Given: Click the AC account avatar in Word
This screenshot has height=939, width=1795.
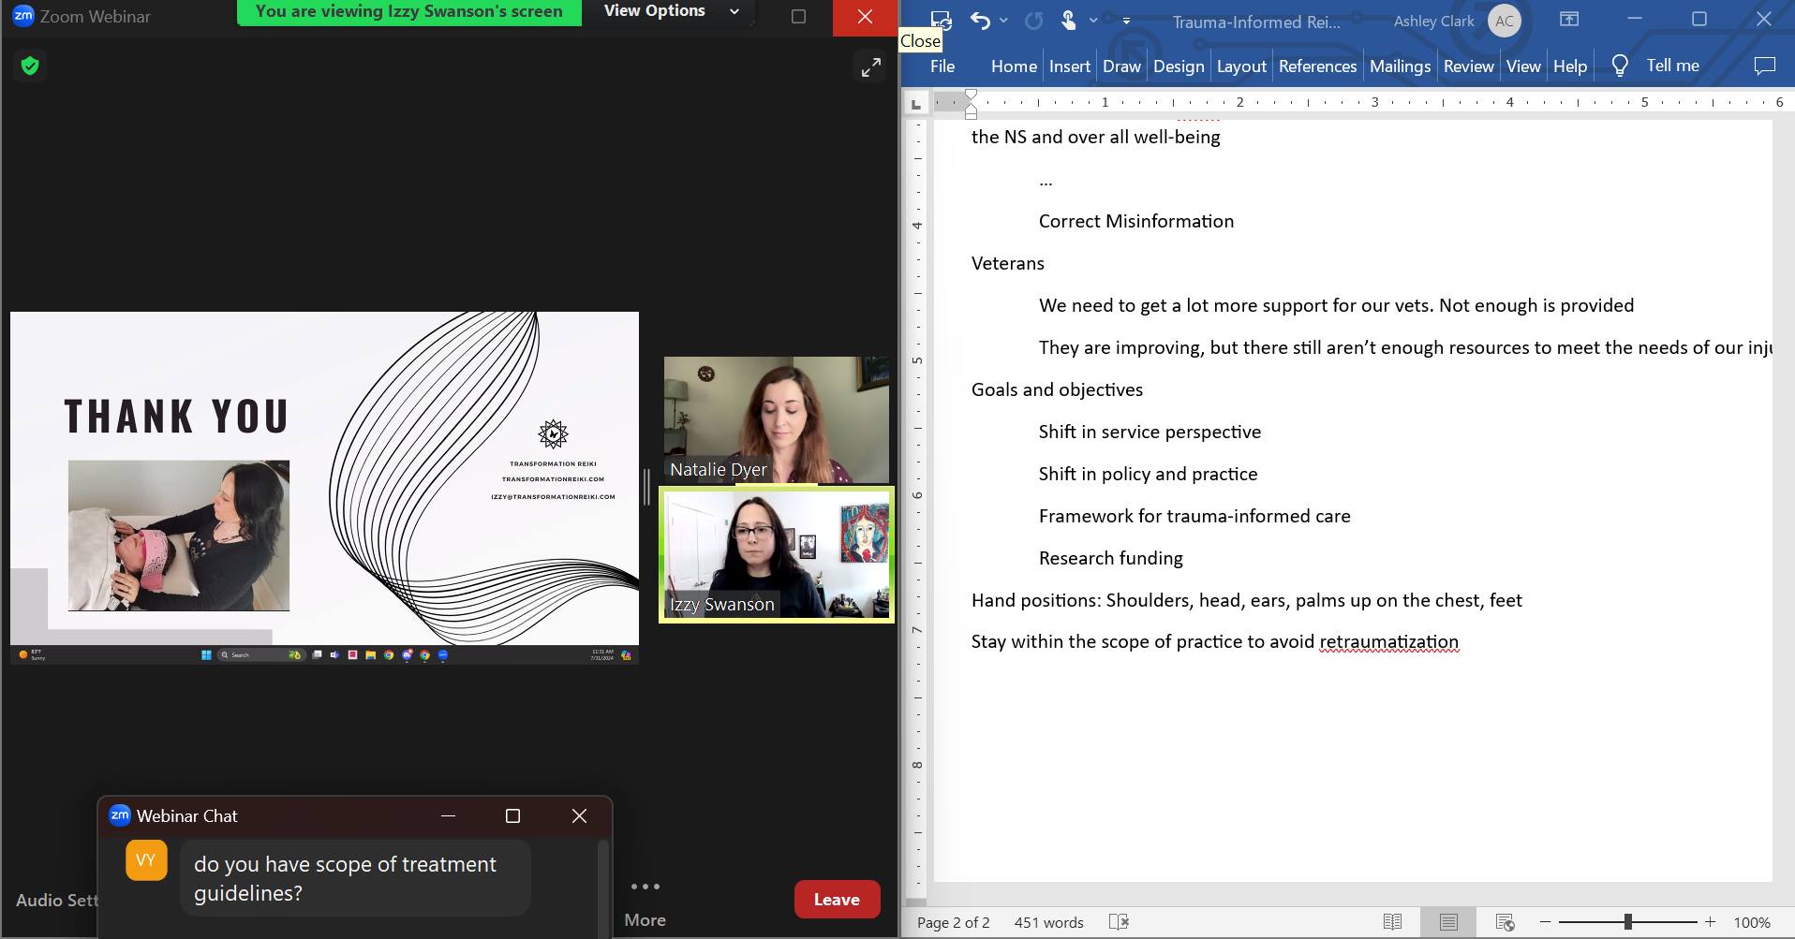Looking at the screenshot, I should pos(1505,21).
